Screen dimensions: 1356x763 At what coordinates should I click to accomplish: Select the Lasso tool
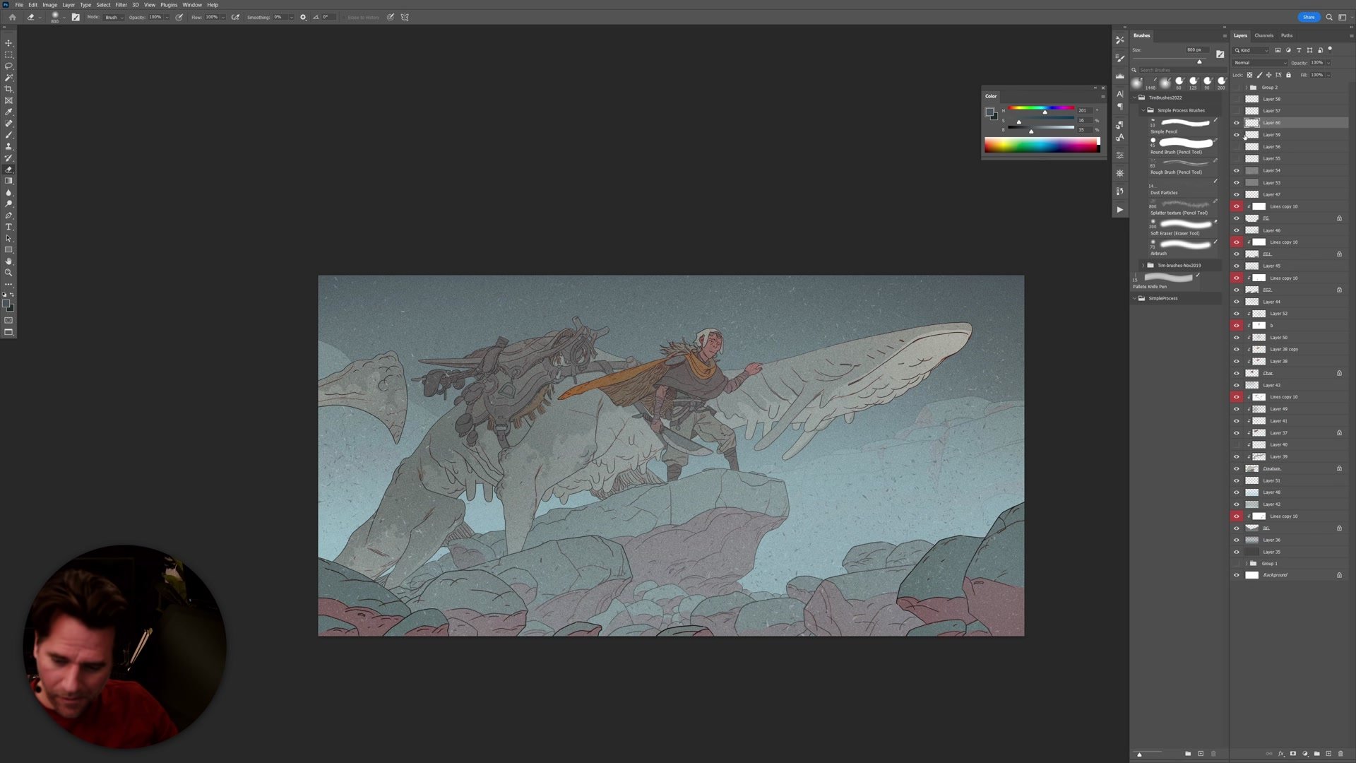coord(9,65)
